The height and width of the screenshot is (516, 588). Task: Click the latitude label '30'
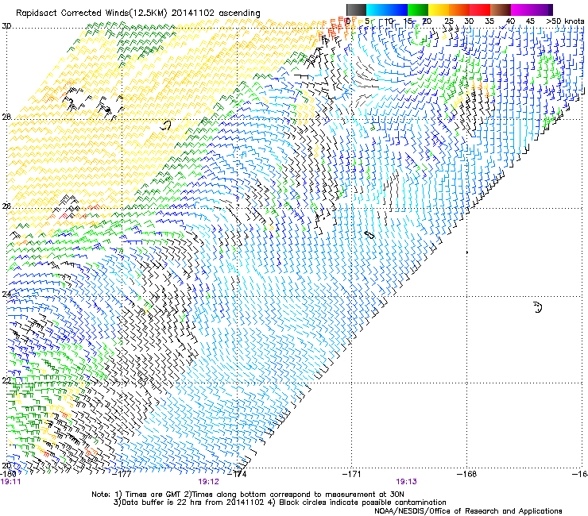[x=6, y=26]
